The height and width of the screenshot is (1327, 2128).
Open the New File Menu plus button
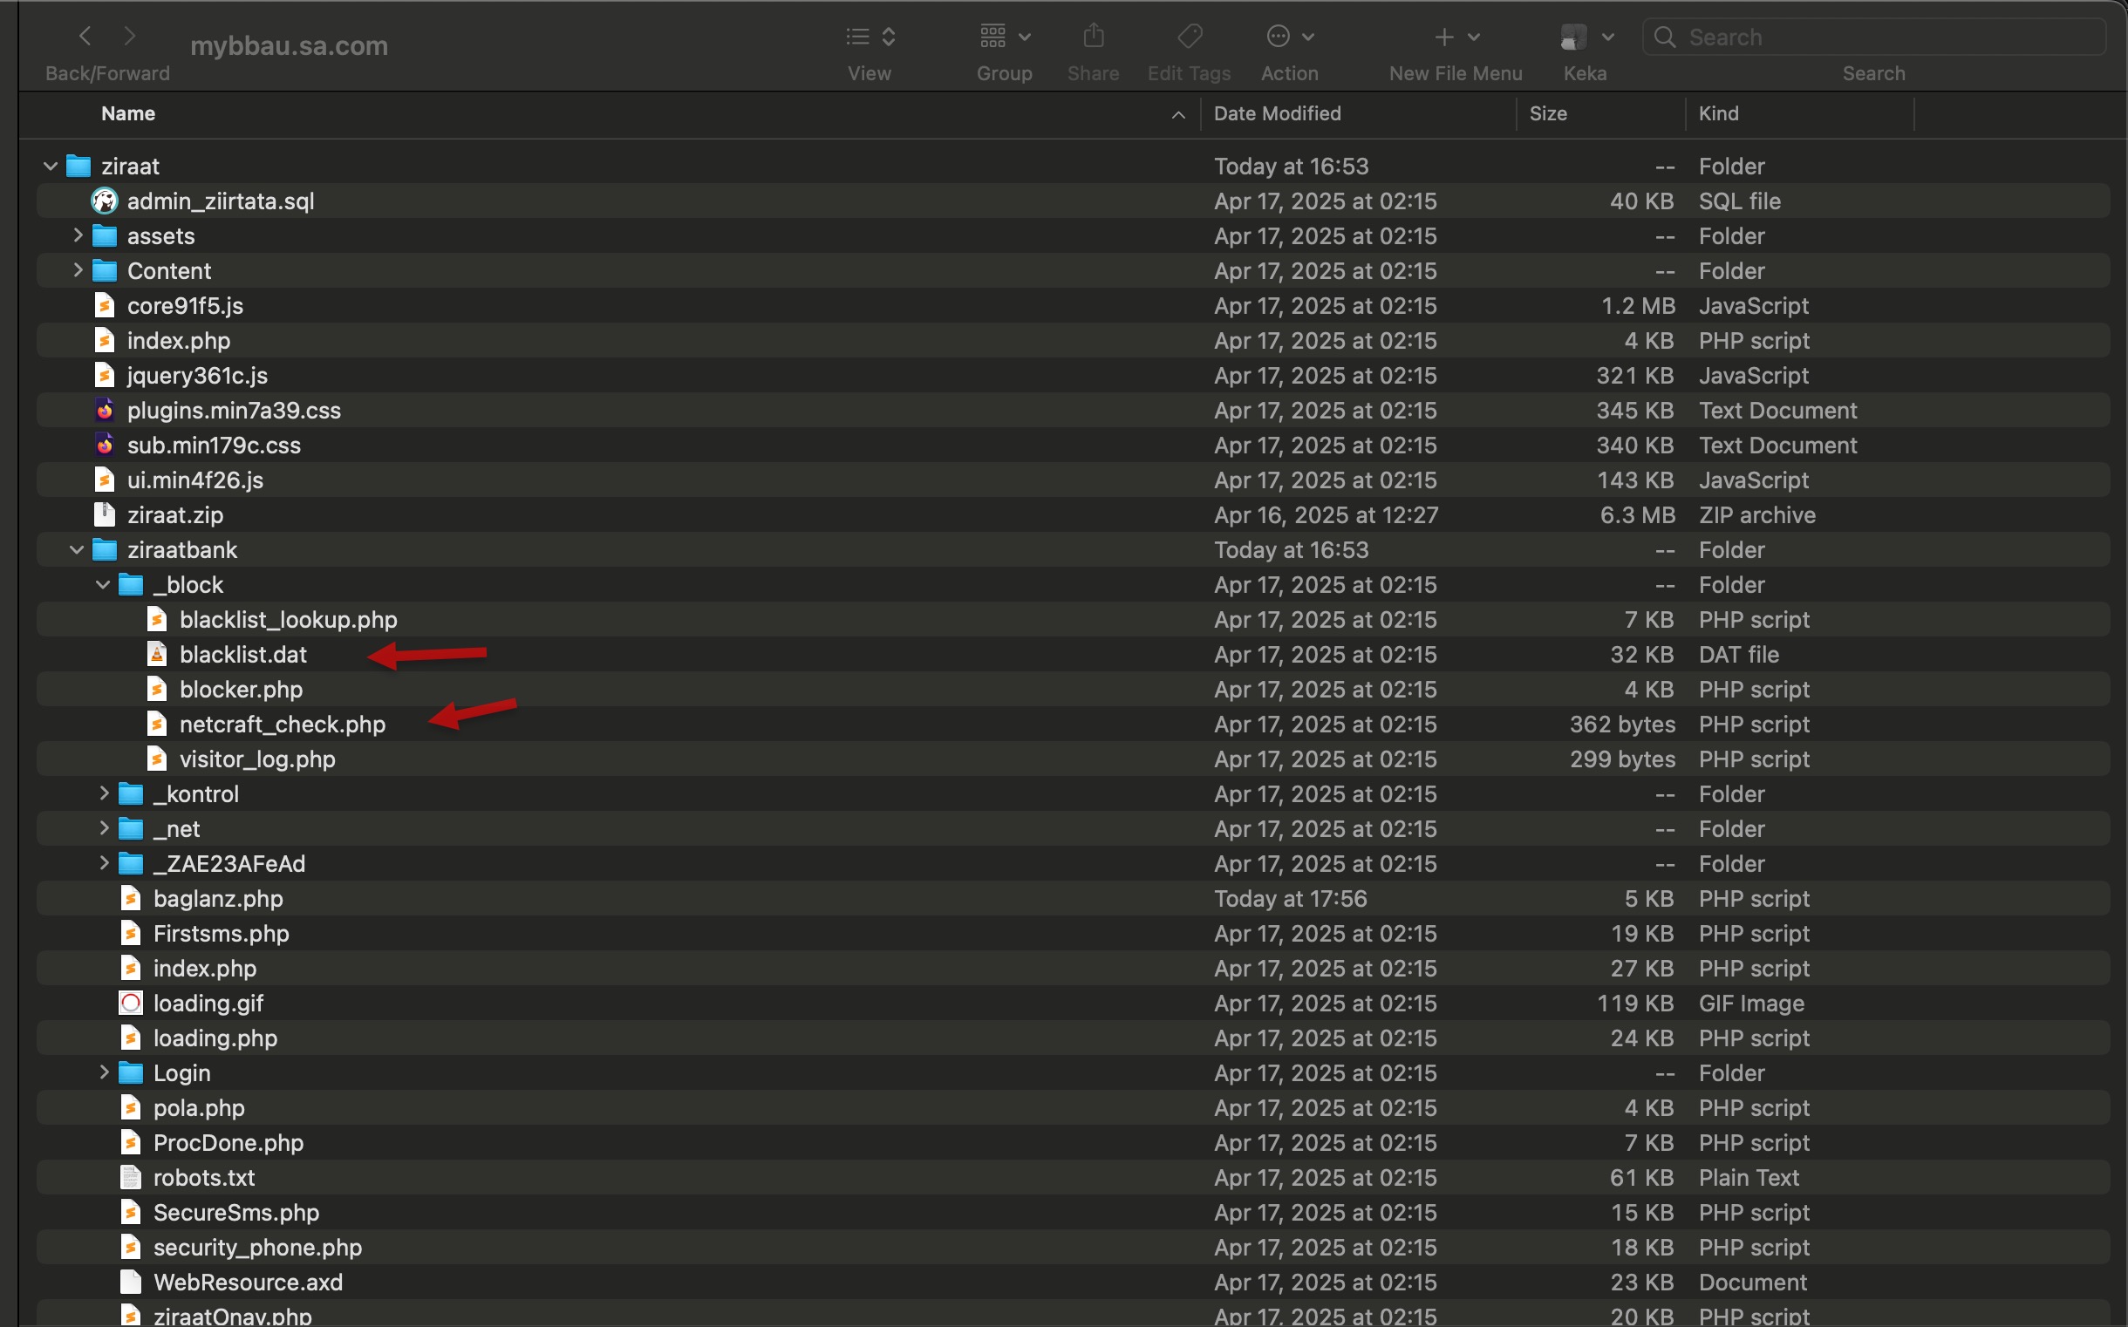click(x=1456, y=37)
